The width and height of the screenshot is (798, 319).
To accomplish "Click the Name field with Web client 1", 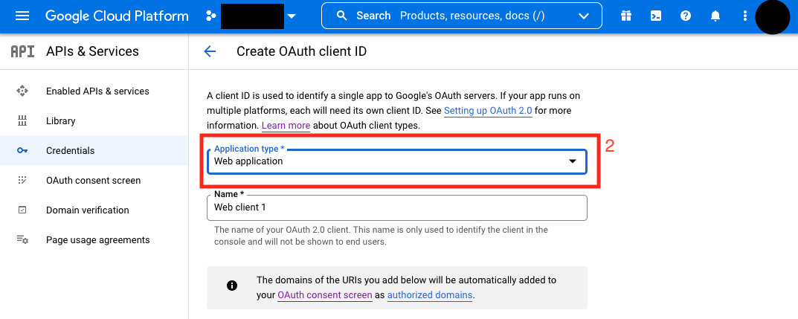I will point(397,207).
